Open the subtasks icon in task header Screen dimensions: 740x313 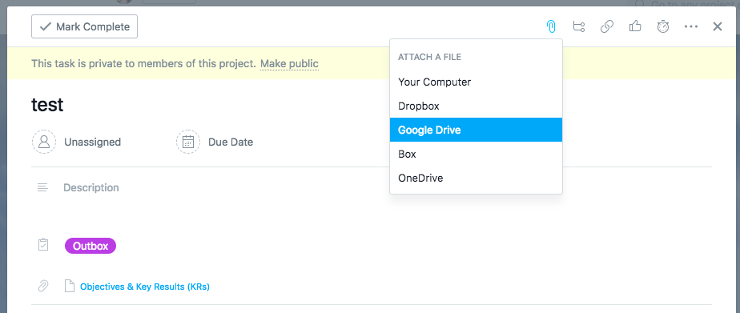click(578, 26)
